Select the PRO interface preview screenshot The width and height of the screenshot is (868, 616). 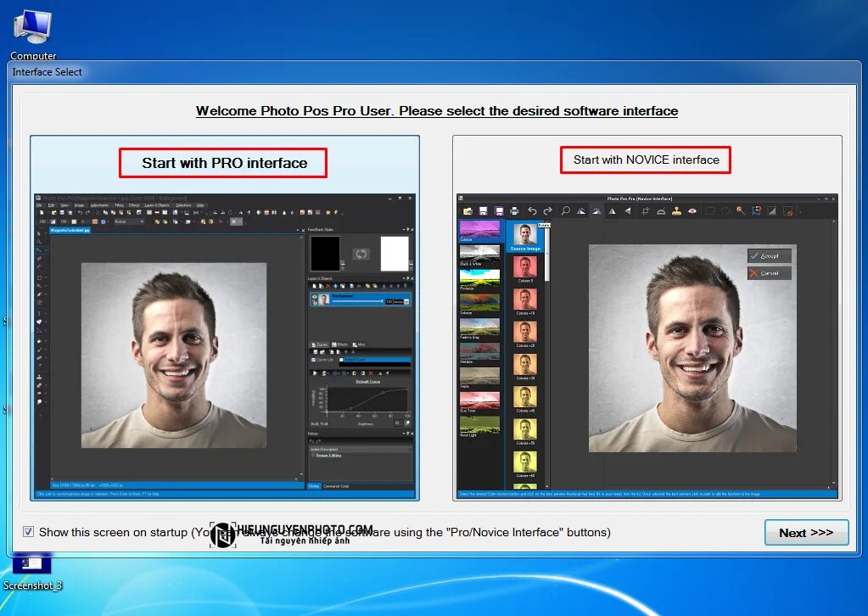(225, 346)
